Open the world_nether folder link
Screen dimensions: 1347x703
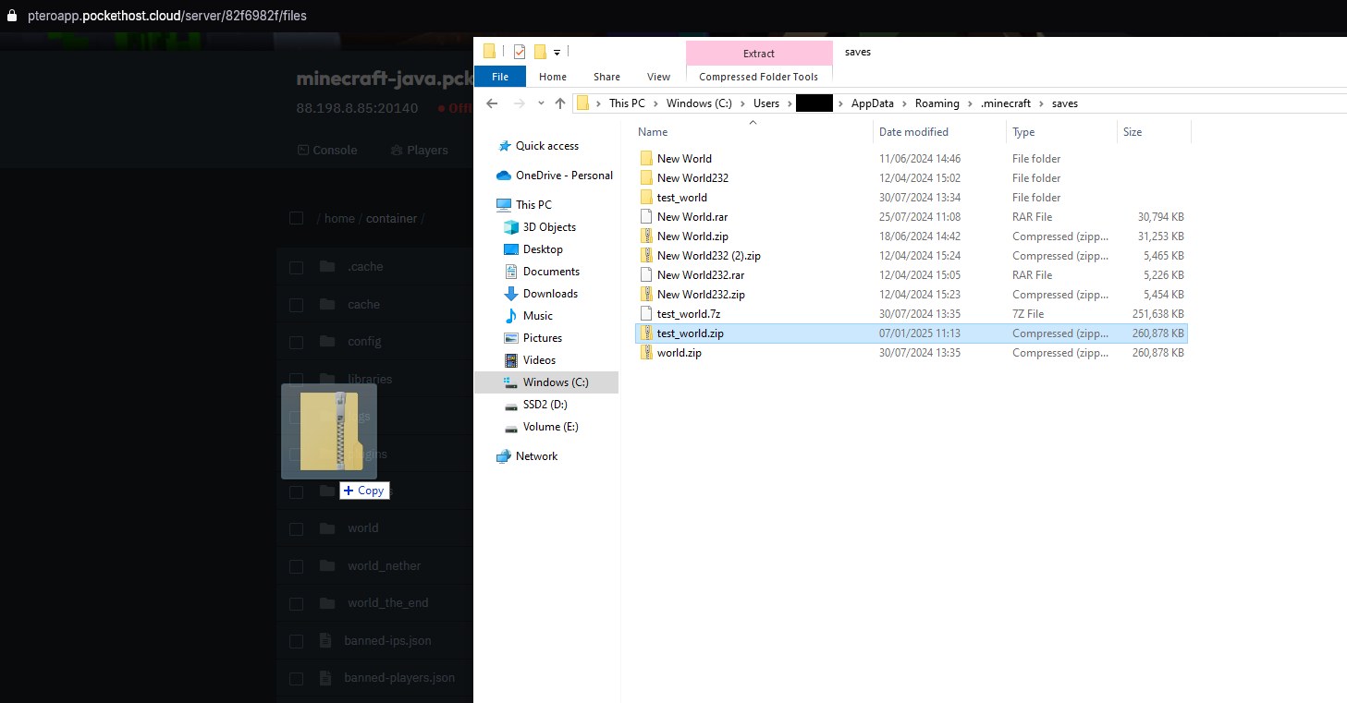point(384,565)
